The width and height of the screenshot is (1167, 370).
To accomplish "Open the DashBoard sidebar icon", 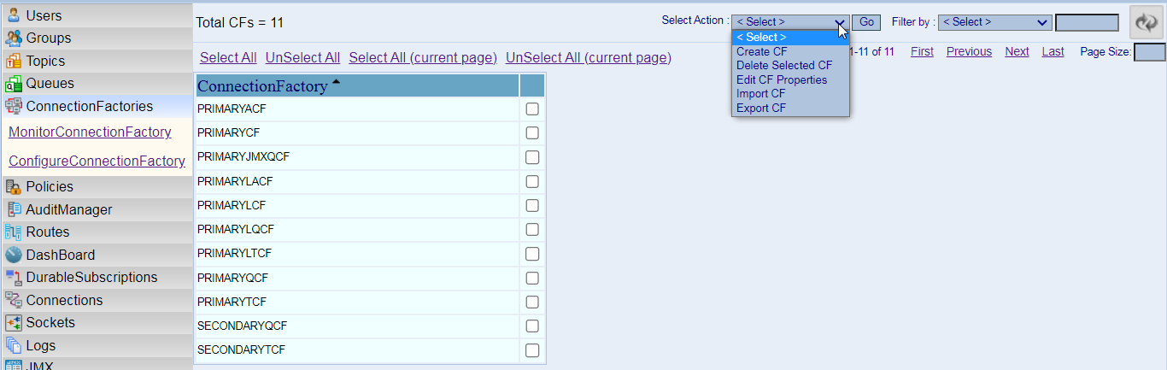I will 13,255.
